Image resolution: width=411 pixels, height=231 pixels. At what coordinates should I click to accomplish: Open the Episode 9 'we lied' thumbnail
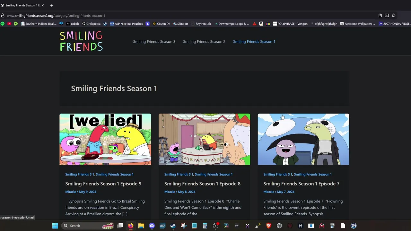(105, 139)
